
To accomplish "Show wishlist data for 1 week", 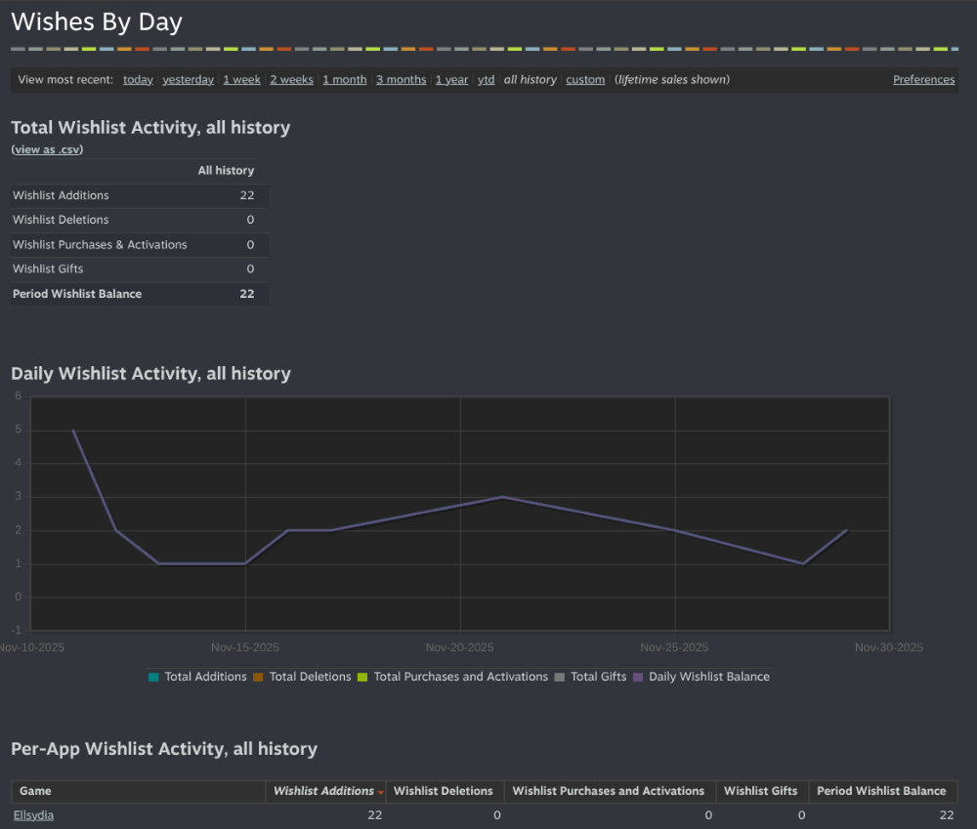I will (241, 80).
